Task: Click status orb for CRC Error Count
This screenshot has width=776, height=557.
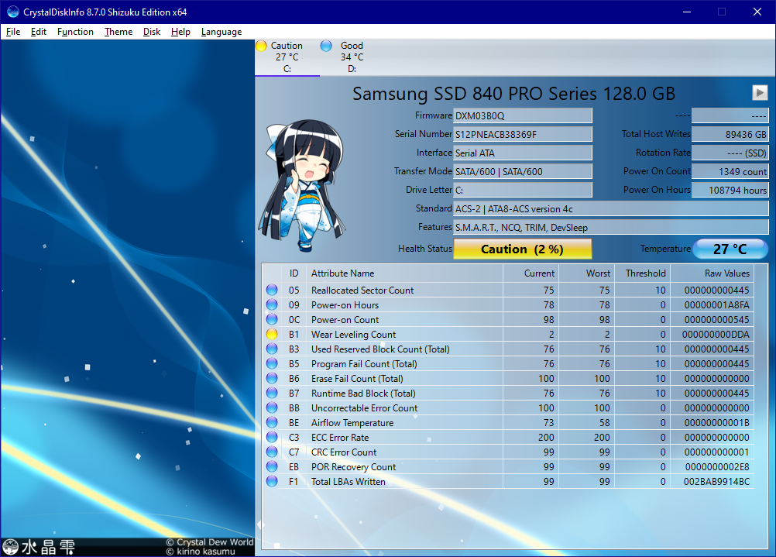Action: pos(272,452)
